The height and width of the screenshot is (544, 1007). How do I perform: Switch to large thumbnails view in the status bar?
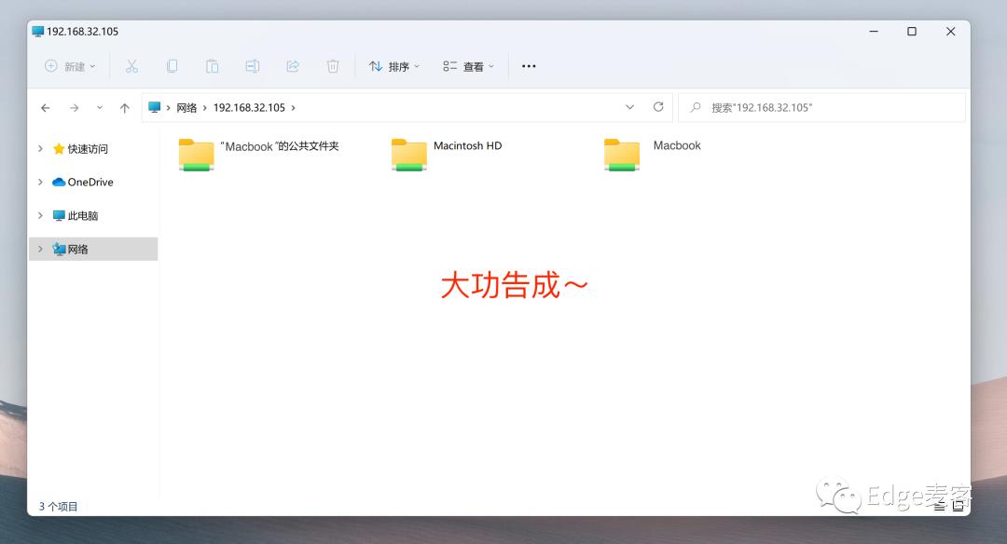[x=957, y=505]
